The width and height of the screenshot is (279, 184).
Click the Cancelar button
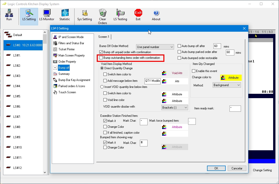[237, 168]
